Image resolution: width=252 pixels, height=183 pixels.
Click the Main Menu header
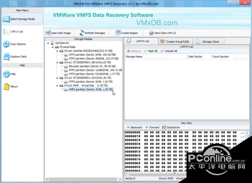coord(22,10)
